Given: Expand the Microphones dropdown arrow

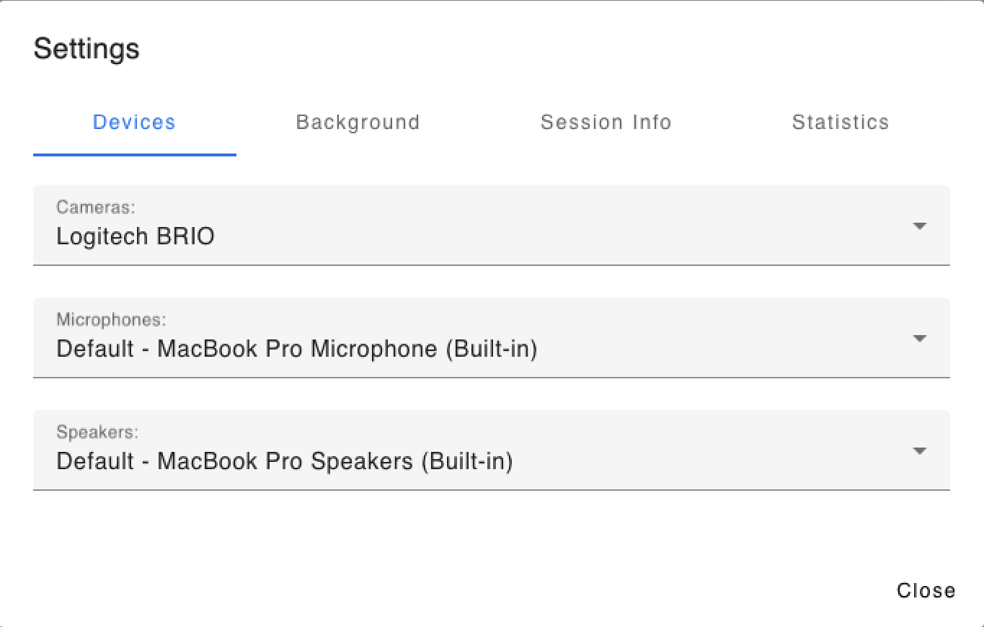Looking at the screenshot, I should (x=919, y=338).
